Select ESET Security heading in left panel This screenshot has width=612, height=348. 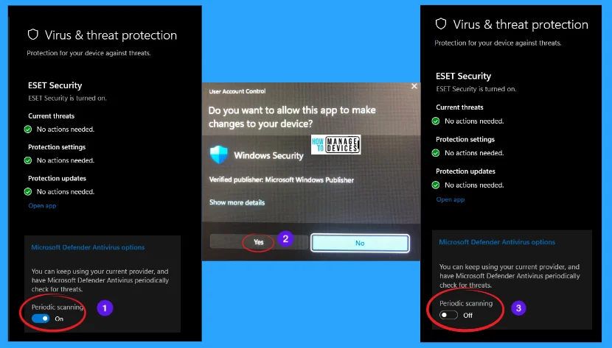[x=55, y=85]
